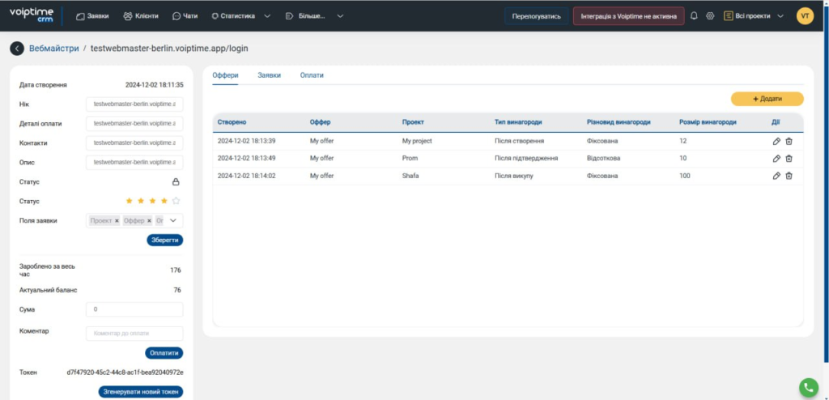This screenshot has height=400, width=829.
Task: Click the 2024-12-02 18:14:02 cell
Action: pos(246,176)
